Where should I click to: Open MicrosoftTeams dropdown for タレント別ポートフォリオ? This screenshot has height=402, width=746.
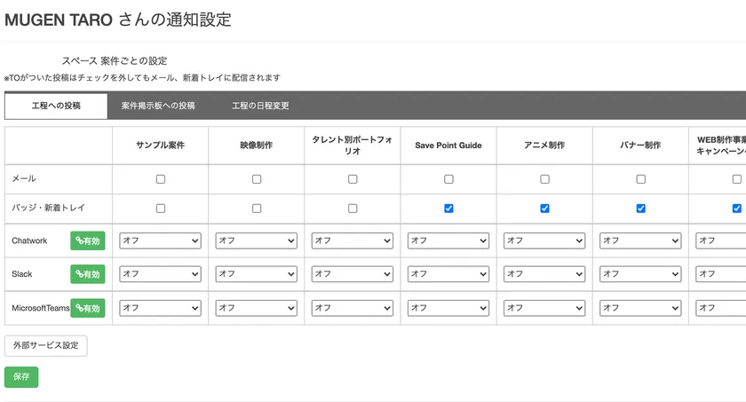[x=352, y=308]
